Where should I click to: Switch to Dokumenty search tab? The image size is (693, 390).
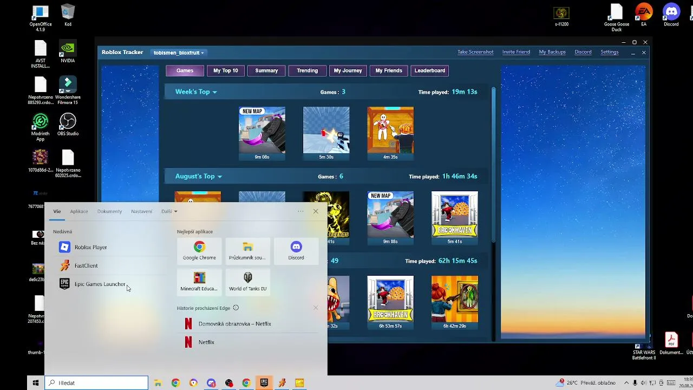(x=109, y=211)
